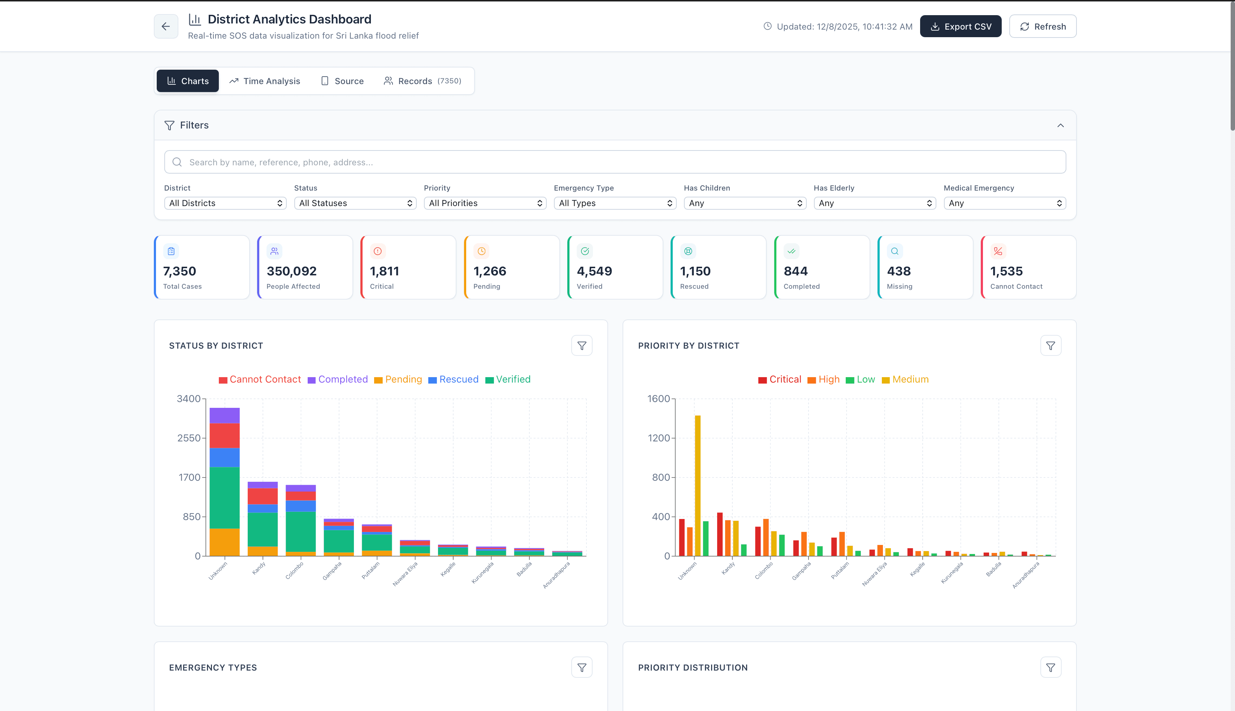
Task: Toggle Verified legend series visibility
Action: (513, 379)
